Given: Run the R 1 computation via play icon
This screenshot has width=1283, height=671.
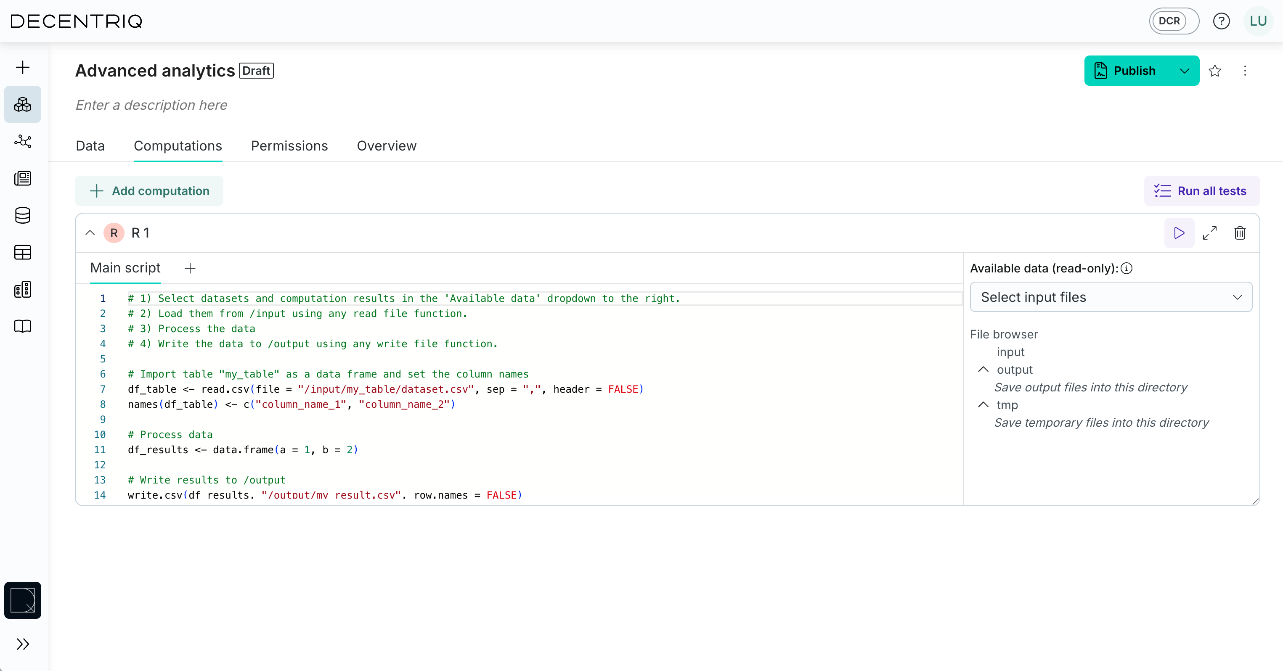Looking at the screenshot, I should pos(1178,232).
